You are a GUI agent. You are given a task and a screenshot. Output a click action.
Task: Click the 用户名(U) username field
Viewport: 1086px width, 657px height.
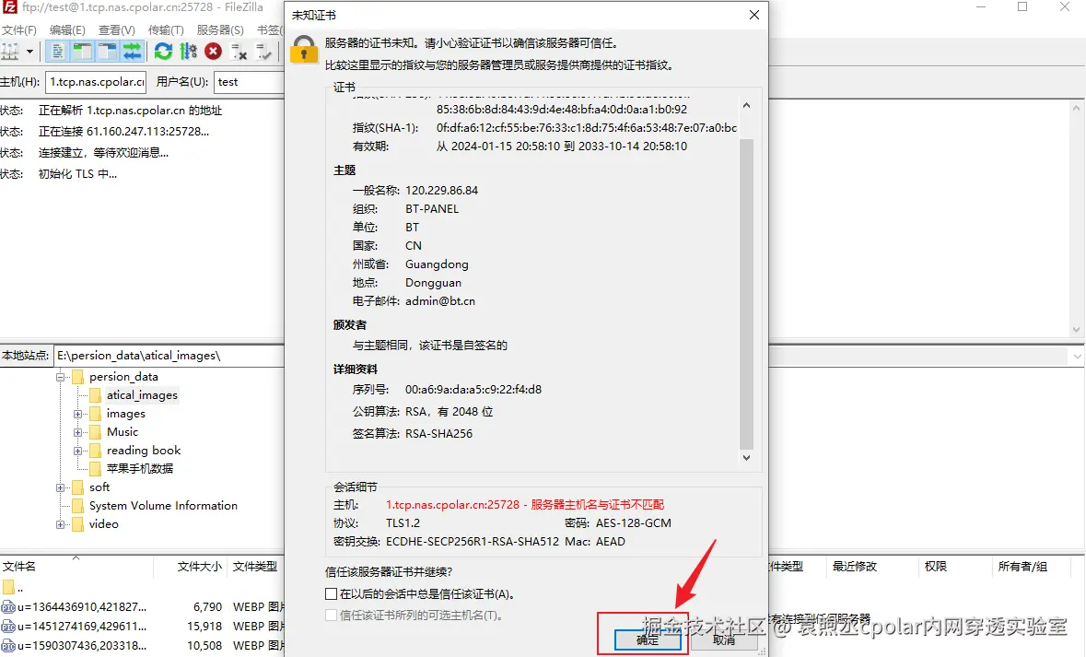(x=250, y=82)
